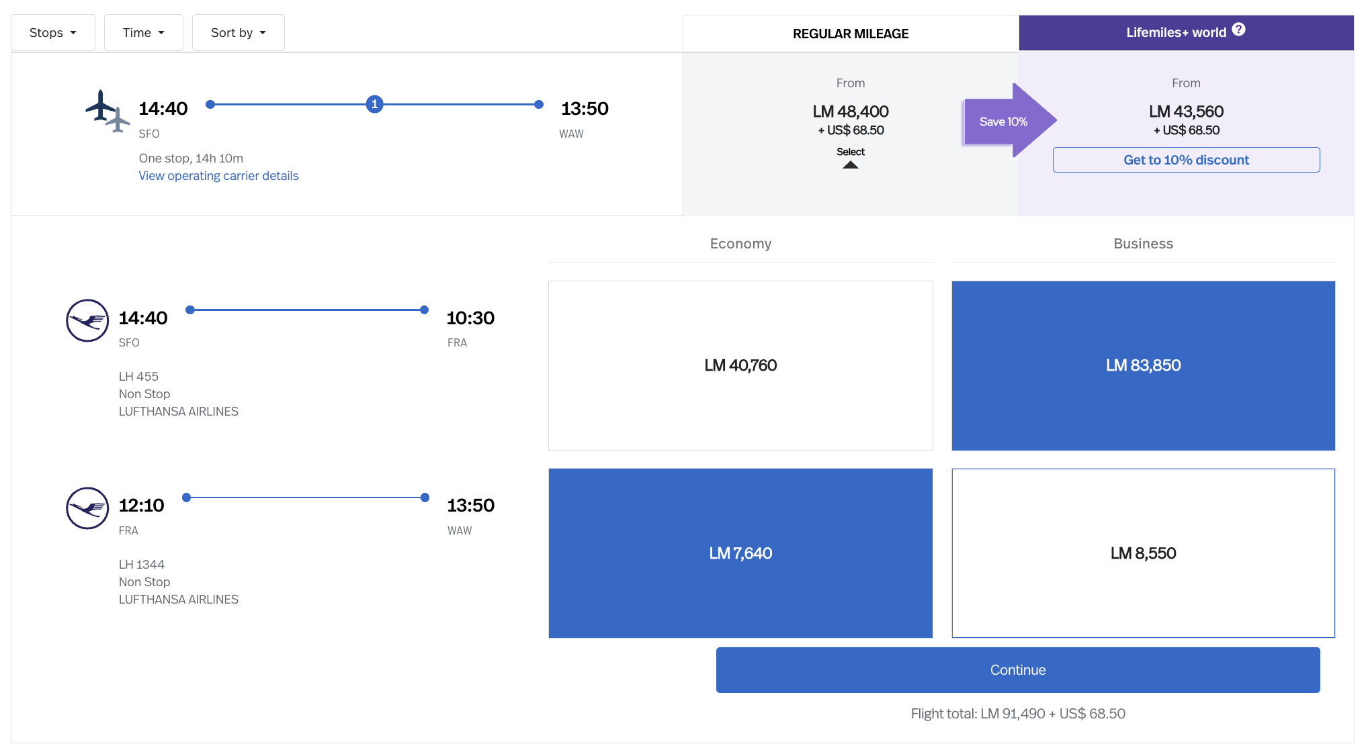This screenshot has width=1368, height=756.
Task: Collapse fare details using the arrow under Select
Action: click(851, 164)
